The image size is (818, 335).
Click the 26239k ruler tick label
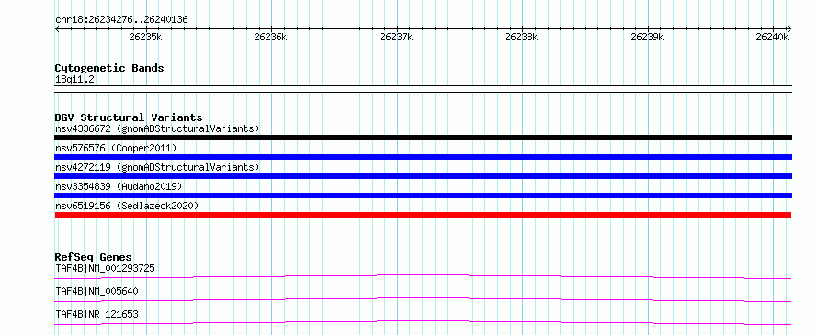[x=647, y=38]
